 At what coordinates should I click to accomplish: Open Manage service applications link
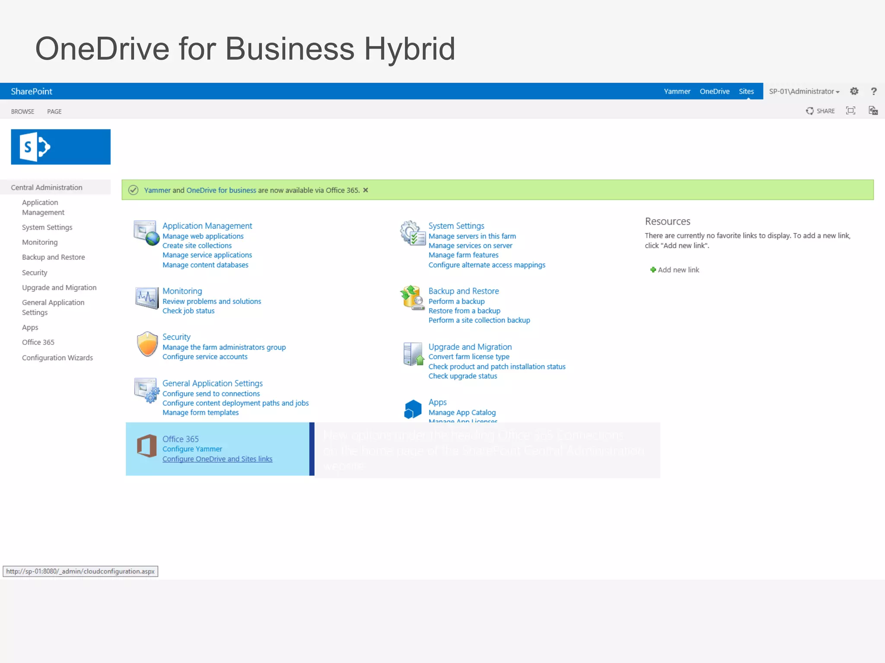pos(207,255)
